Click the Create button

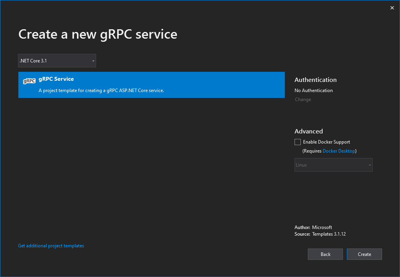click(364, 254)
